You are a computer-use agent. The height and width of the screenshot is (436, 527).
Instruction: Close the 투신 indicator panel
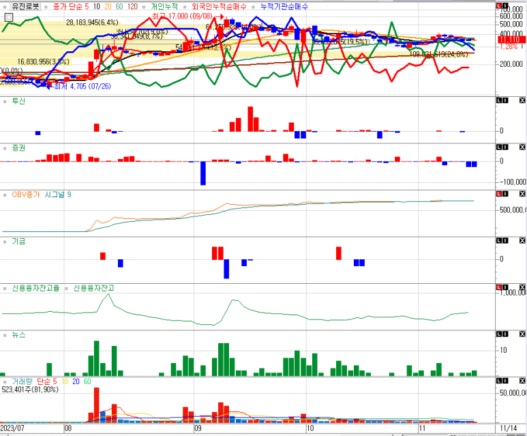[x=522, y=100]
